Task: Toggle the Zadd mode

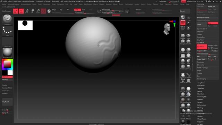Action: click(x=78, y=10)
